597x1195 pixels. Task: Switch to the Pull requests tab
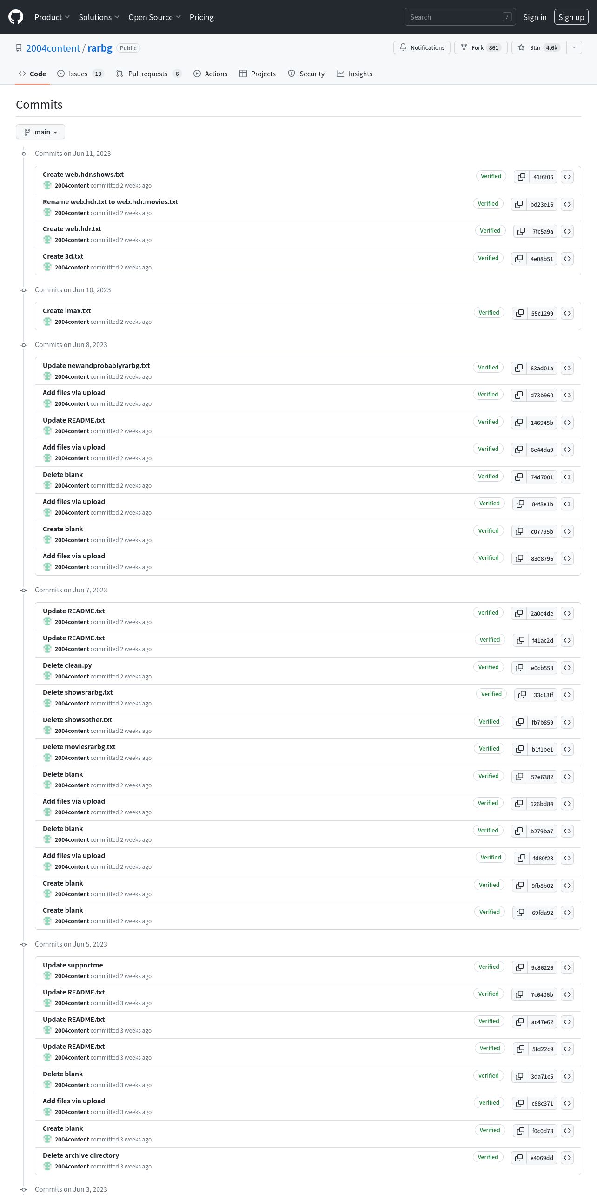(148, 74)
